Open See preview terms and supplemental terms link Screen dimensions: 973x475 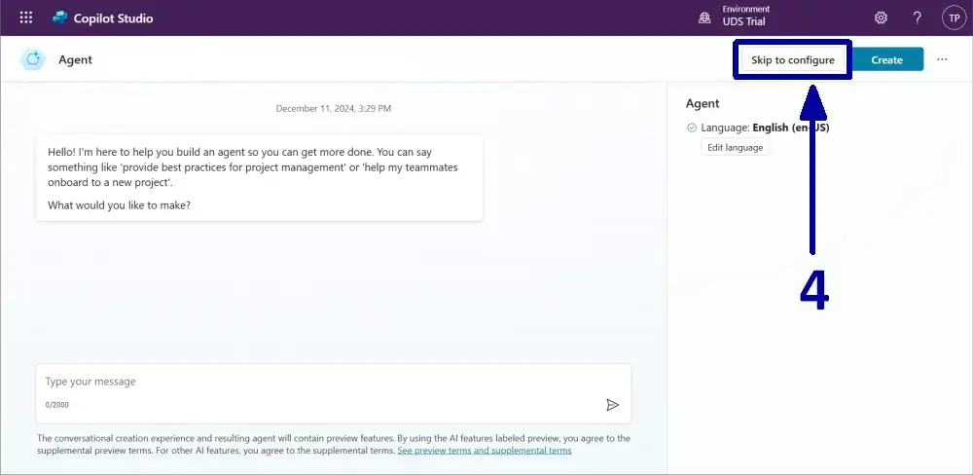[x=485, y=450]
